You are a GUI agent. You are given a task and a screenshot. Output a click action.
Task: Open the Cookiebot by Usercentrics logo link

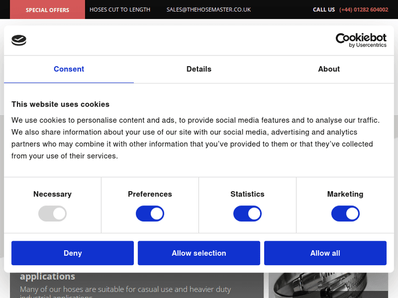pos(361,40)
